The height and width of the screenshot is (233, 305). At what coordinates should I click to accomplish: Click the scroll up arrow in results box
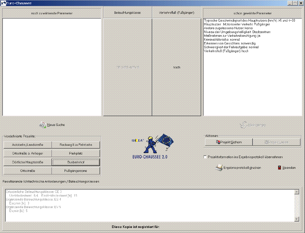click(x=297, y=192)
